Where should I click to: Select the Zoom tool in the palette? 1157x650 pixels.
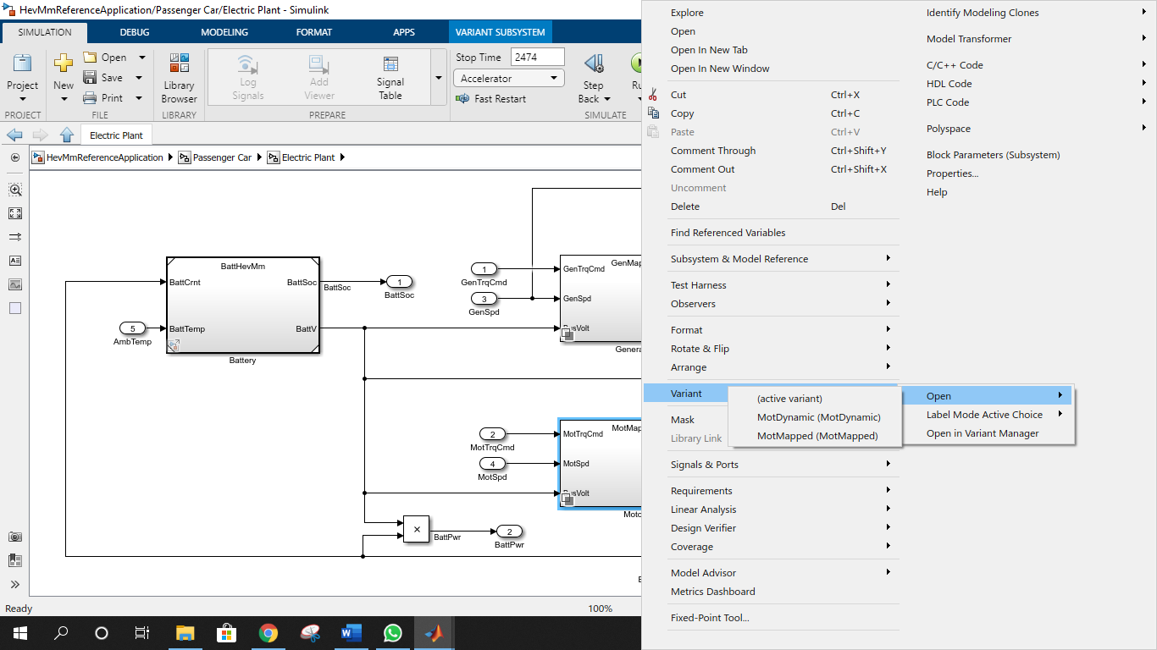pyautogui.click(x=14, y=190)
